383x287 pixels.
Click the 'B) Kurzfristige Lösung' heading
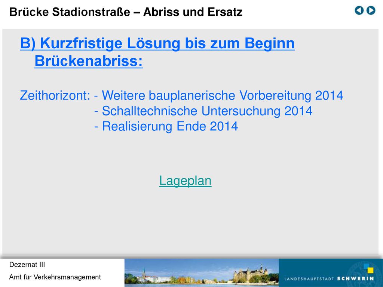coord(157,52)
